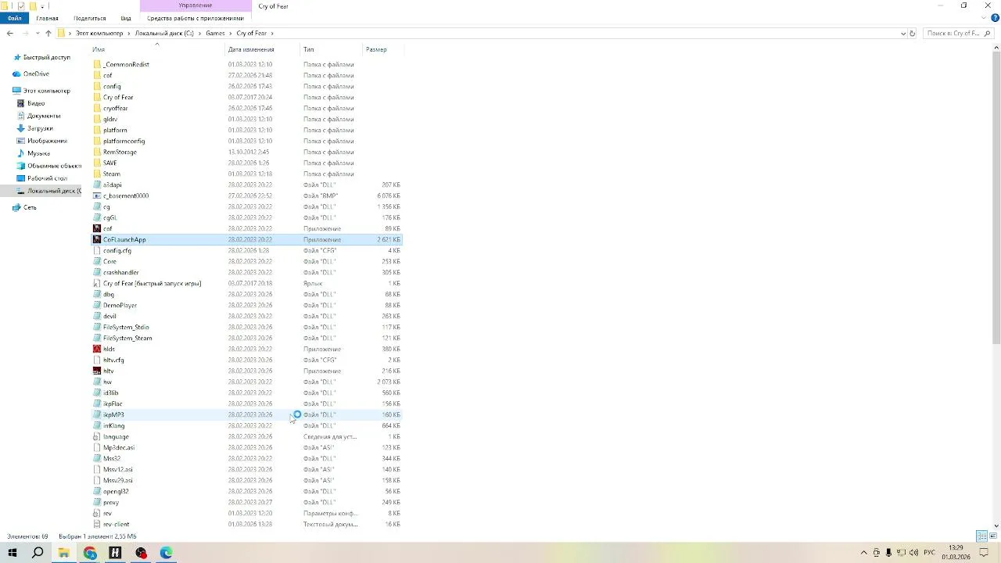
Task: Select the SAVE folder
Action: click(x=110, y=163)
